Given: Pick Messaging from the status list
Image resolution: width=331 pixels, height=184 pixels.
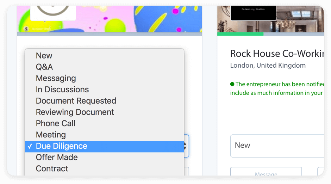Looking at the screenshot, I should (56, 78).
